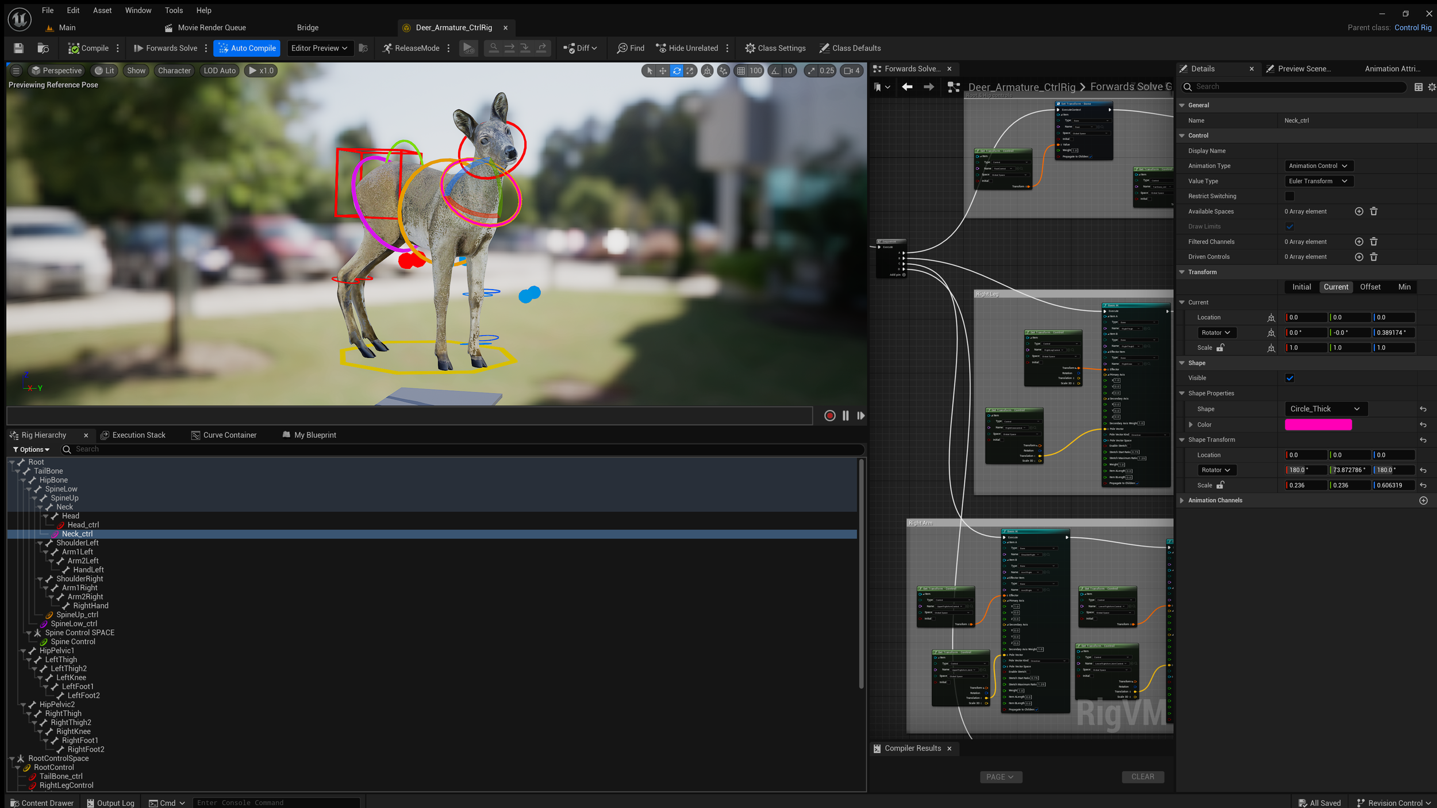
Task: Add element to Available Spaces array
Action: coord(1359,211)
